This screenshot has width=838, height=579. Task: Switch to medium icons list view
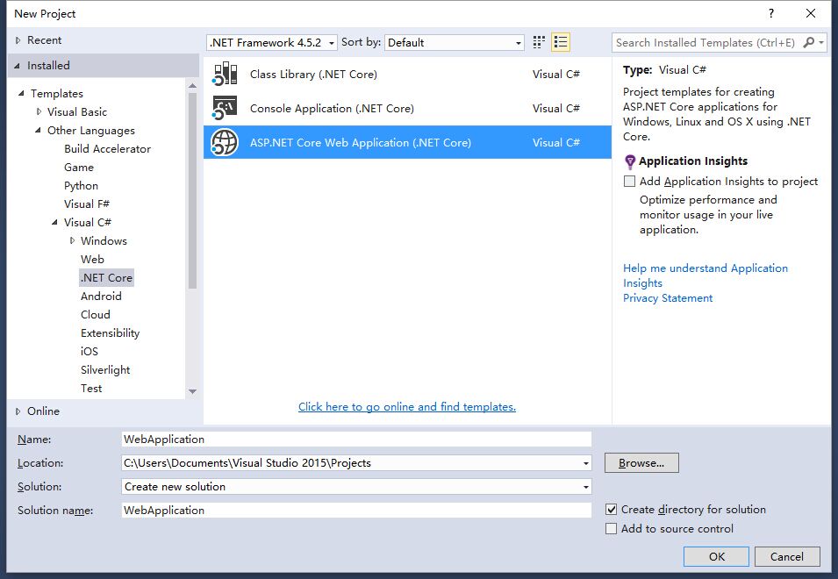[561, 42]
